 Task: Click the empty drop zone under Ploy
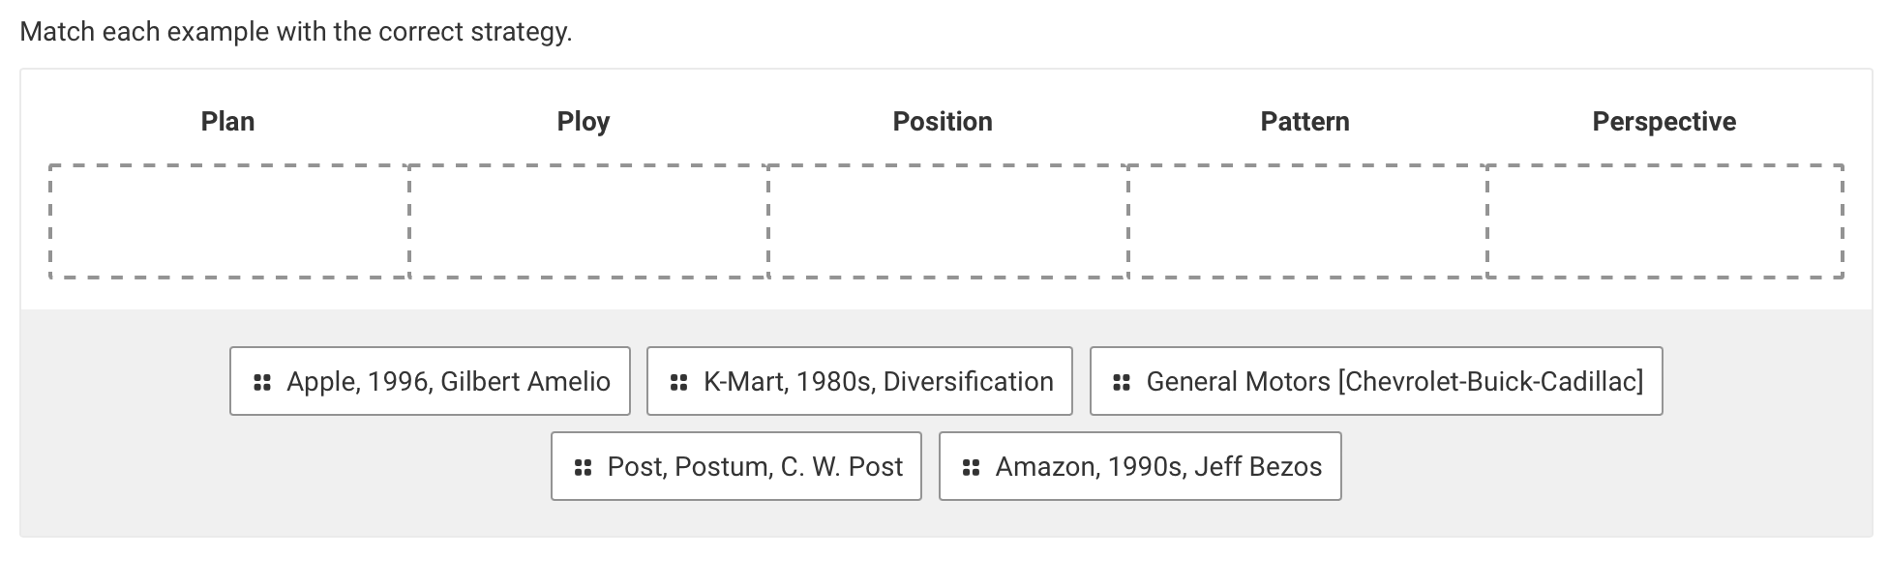(588, 221)
